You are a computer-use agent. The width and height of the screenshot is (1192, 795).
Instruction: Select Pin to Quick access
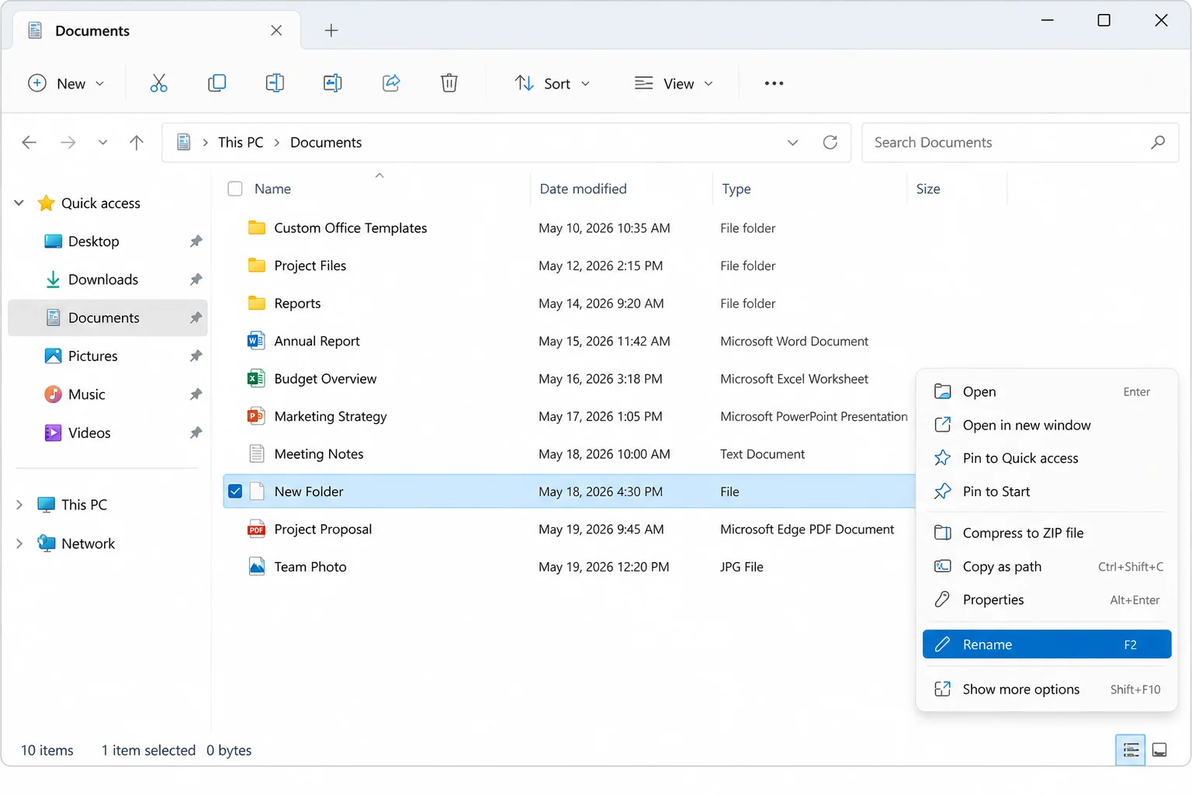click(1047, 458)
